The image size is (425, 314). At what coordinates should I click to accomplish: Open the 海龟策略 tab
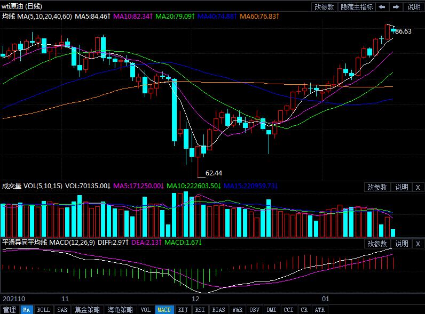120,310
